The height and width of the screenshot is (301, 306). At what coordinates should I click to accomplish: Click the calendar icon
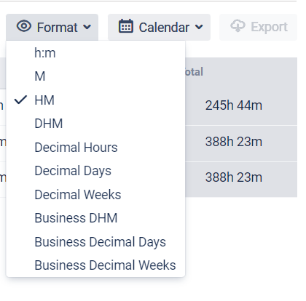(x=125, y=26)
